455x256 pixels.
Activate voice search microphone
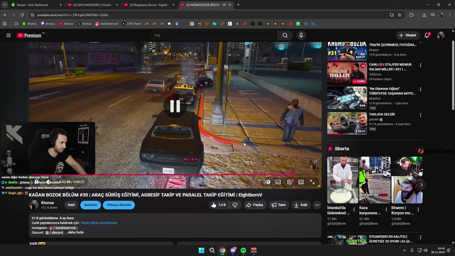click(x=301, y=35)
